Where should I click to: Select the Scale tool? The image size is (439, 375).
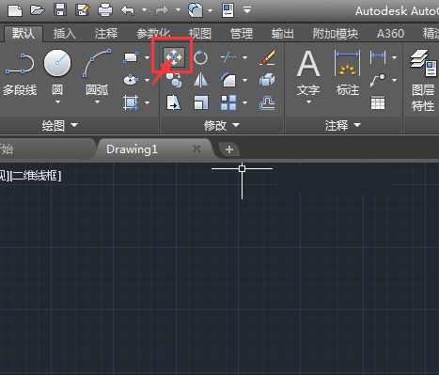coord(200,102)
